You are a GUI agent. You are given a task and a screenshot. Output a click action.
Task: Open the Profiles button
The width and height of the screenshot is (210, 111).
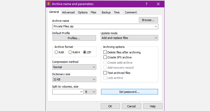pyautogui.click(x=74, y=38)
